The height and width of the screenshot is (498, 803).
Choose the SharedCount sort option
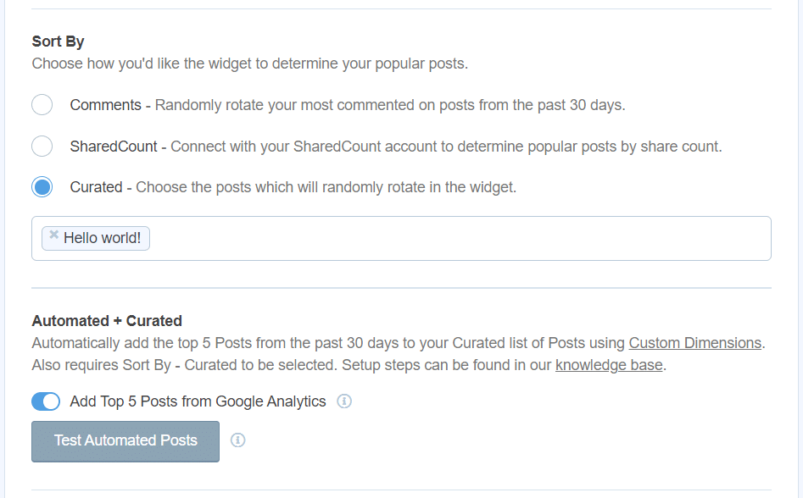(42, 146)
